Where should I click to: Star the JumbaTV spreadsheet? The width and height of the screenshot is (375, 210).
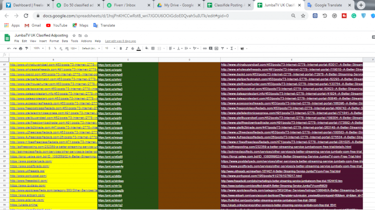74,36
